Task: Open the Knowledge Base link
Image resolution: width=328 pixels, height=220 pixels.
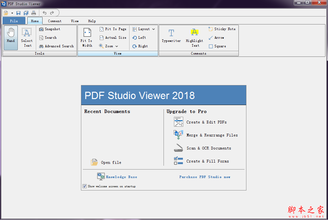Action: (x=121, y=177)
